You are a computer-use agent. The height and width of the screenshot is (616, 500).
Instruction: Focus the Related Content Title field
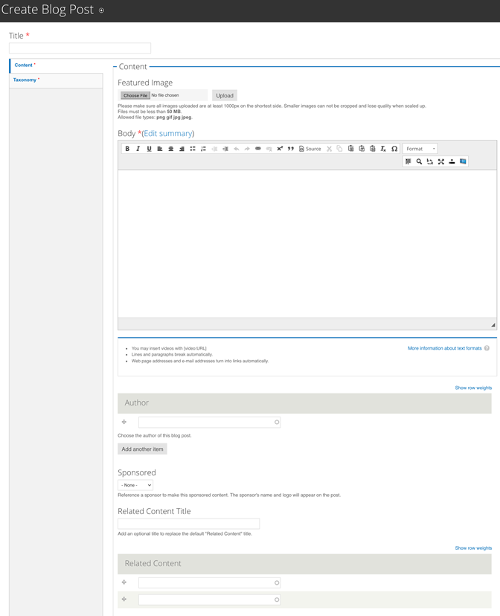pyautogui.click(x=188, y=524)
